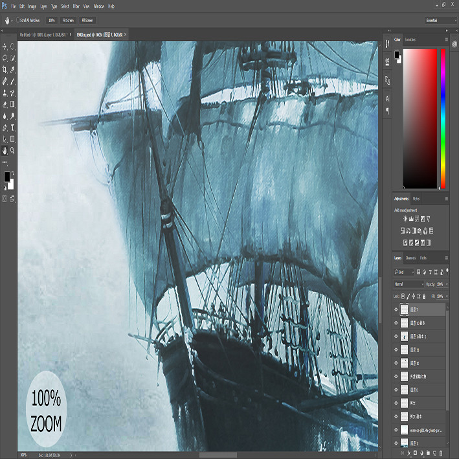Toggle Quick Mask mode icon
Viewport: 459px width, 459px height.
5,199
